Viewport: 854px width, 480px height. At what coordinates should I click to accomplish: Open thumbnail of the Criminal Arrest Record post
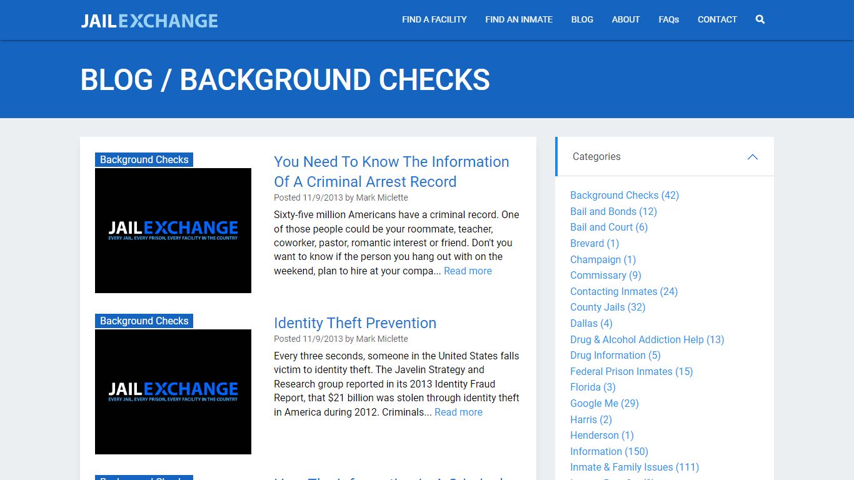click(173, 231)
